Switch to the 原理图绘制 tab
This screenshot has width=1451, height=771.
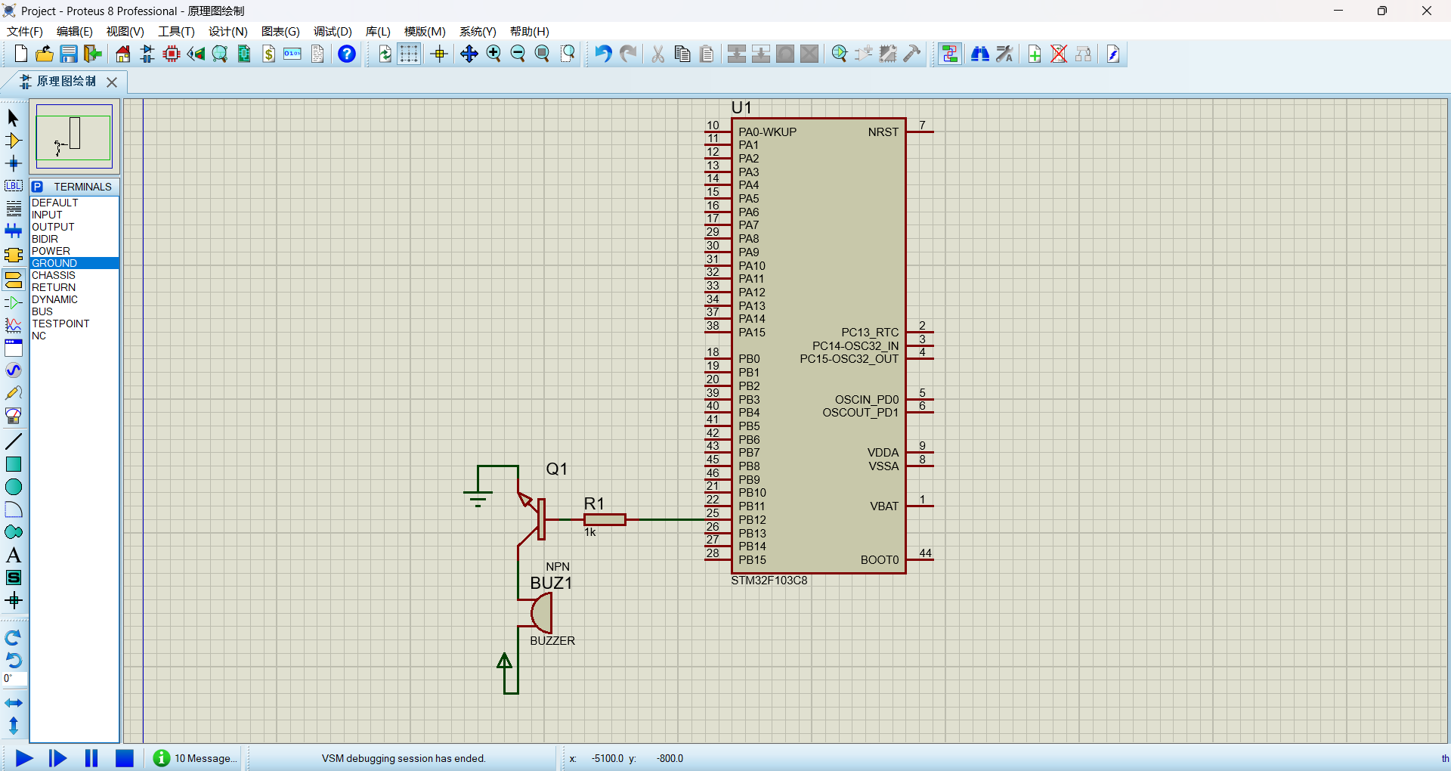point(66,82)
